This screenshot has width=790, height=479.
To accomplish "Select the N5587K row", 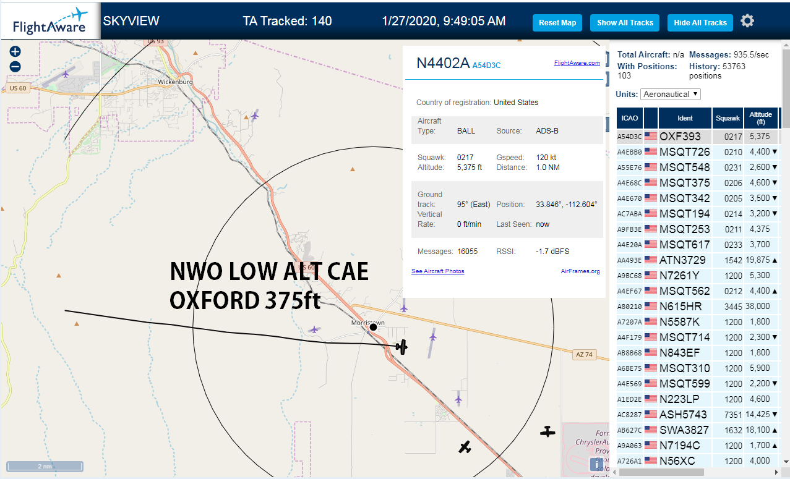I will click(697, 321).
